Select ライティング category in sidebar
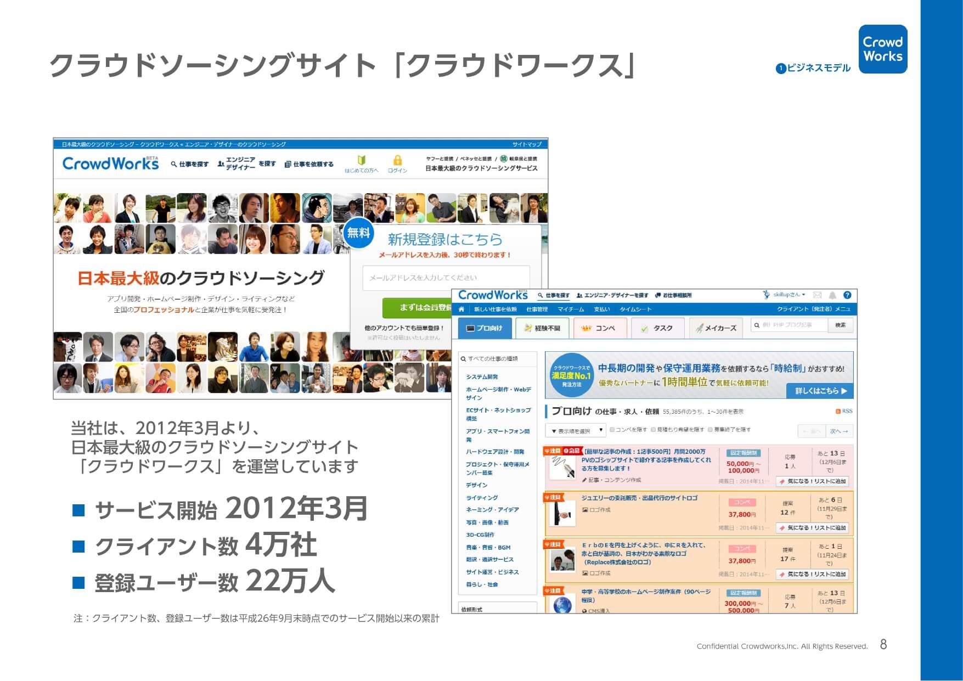Screen dimensions: 963x681 482,498
